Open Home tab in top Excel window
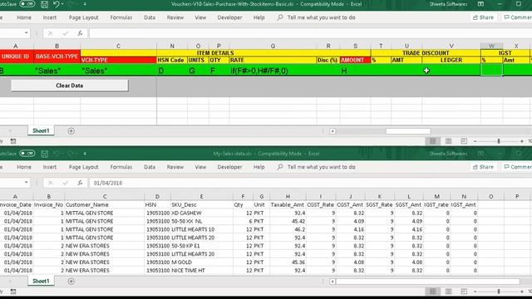The width and height of the screenshot is (532, 299). [x=24, y=17]
